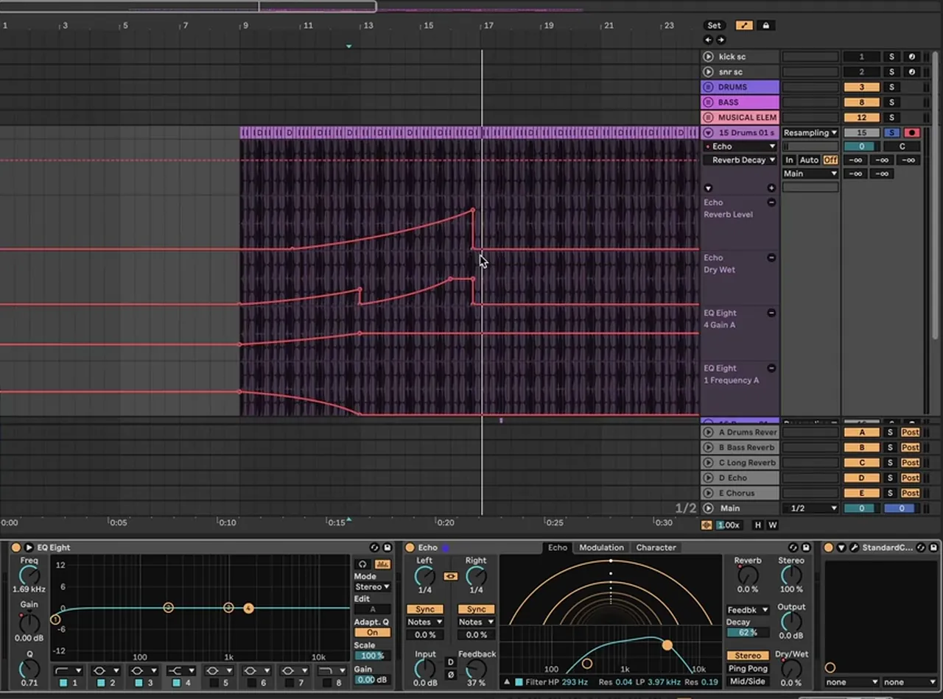Toggle EQ Eight spectrum analyzer icon
This screenshot has width=943, height=699.
click(x=382, y=564)
